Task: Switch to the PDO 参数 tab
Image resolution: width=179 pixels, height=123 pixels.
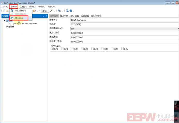Action: [74, 16]
